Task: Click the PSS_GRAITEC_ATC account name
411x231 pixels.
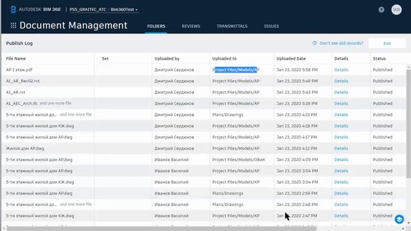Action: pyautogui.click(x=88, y=10)
